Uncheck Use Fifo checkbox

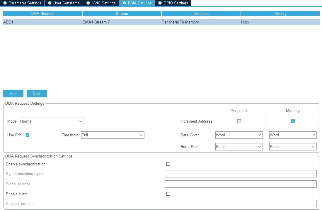coord(28,135)
